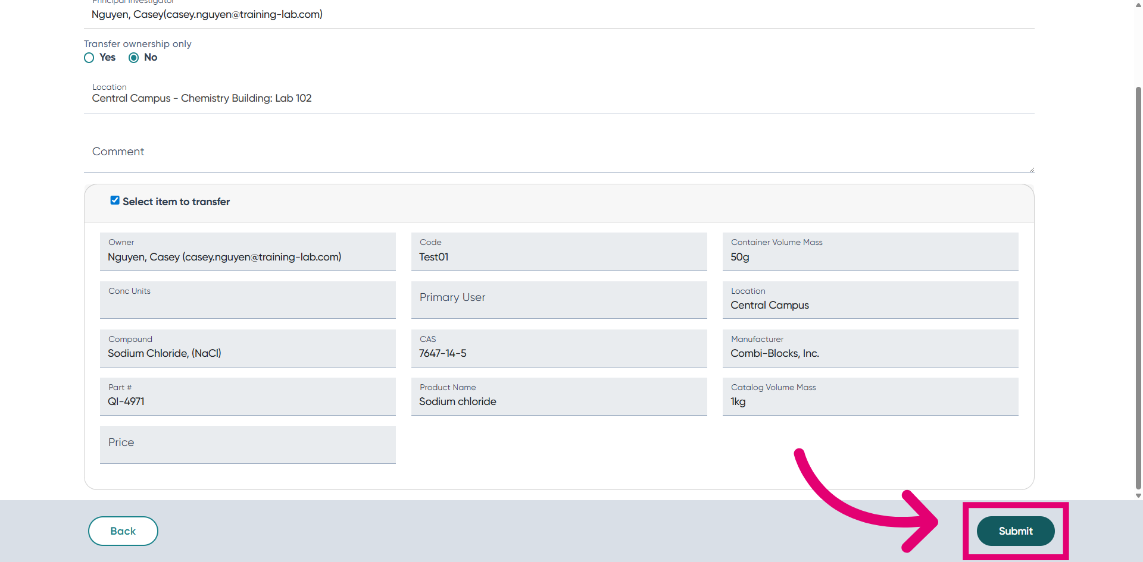Screen dimensions: 1143x562
Task: Click the 'Transfer ownership only' label
Action: pyautogui.click(x=138, y=44)
